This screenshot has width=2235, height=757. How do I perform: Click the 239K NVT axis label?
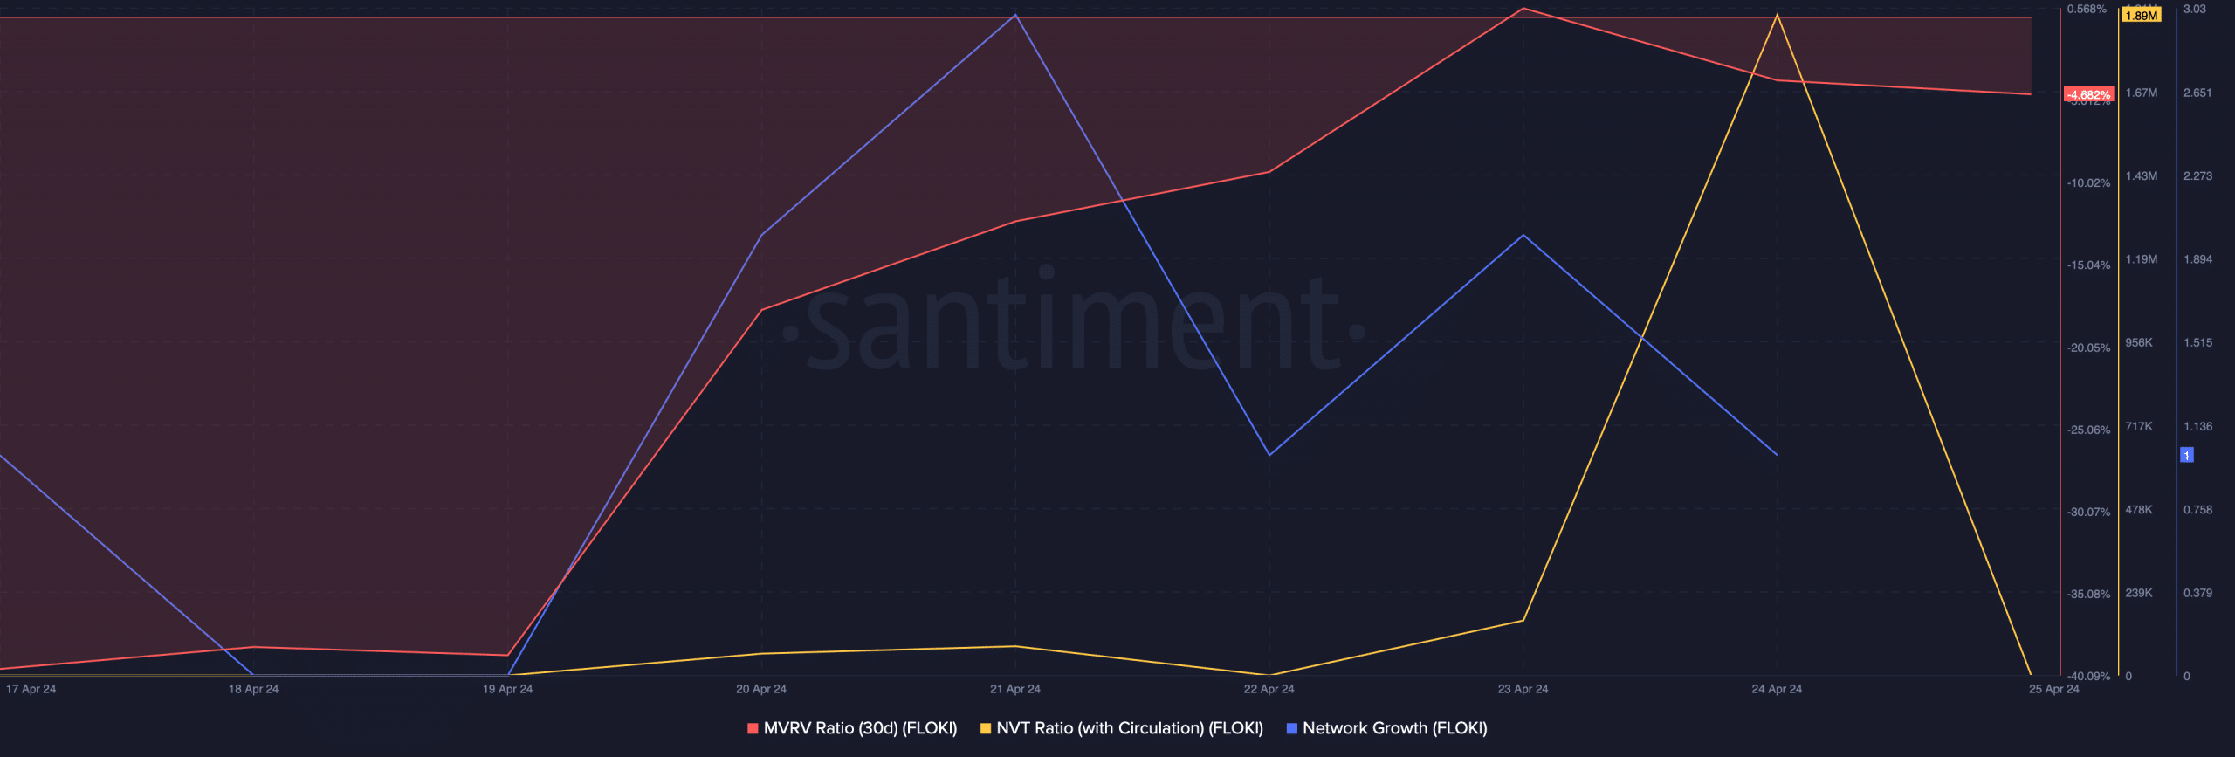tap(2139, 593)
